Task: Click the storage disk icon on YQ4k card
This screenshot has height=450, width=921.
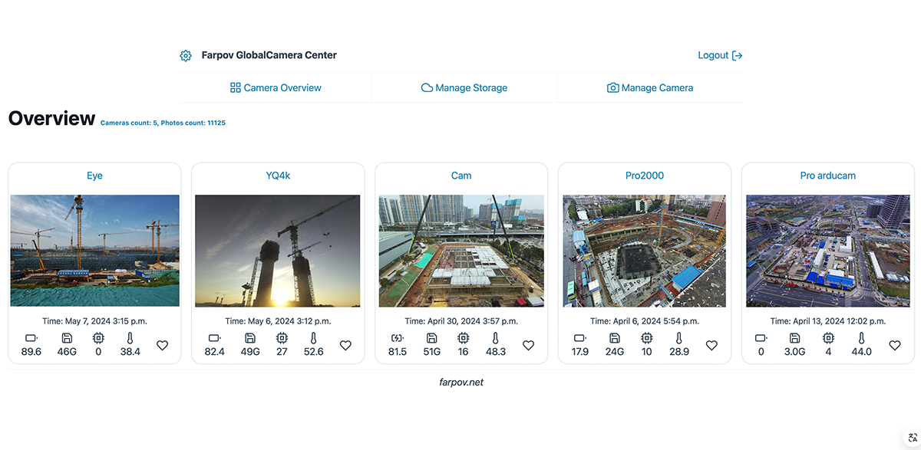Action: point(250,338)
